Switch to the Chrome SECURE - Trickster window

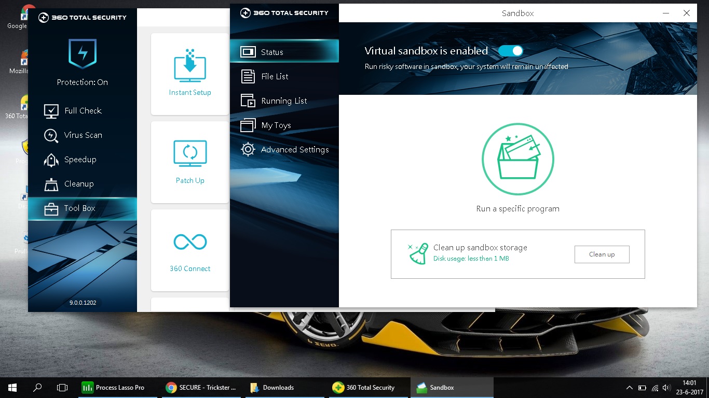tap(202, 387)
